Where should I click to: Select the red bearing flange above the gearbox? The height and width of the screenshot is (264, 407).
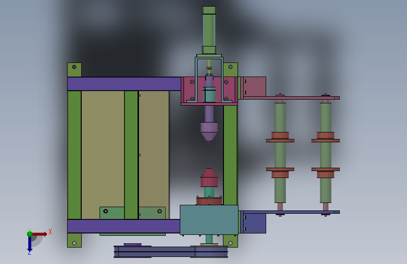209,201
